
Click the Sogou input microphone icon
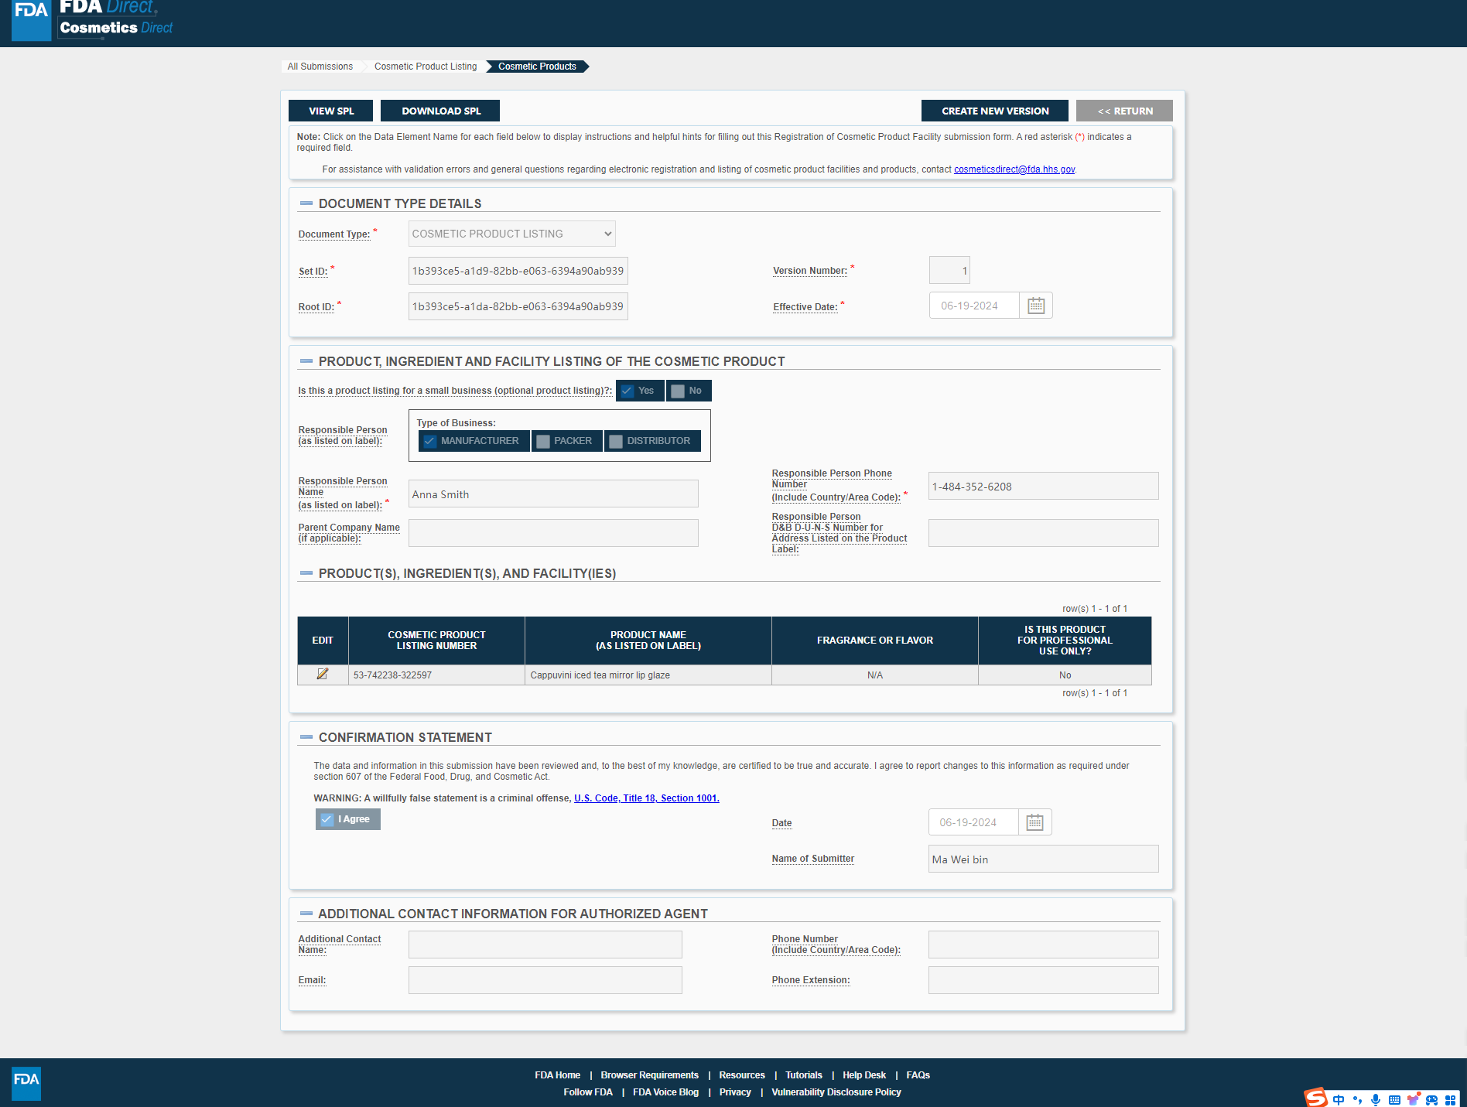1375,1099
